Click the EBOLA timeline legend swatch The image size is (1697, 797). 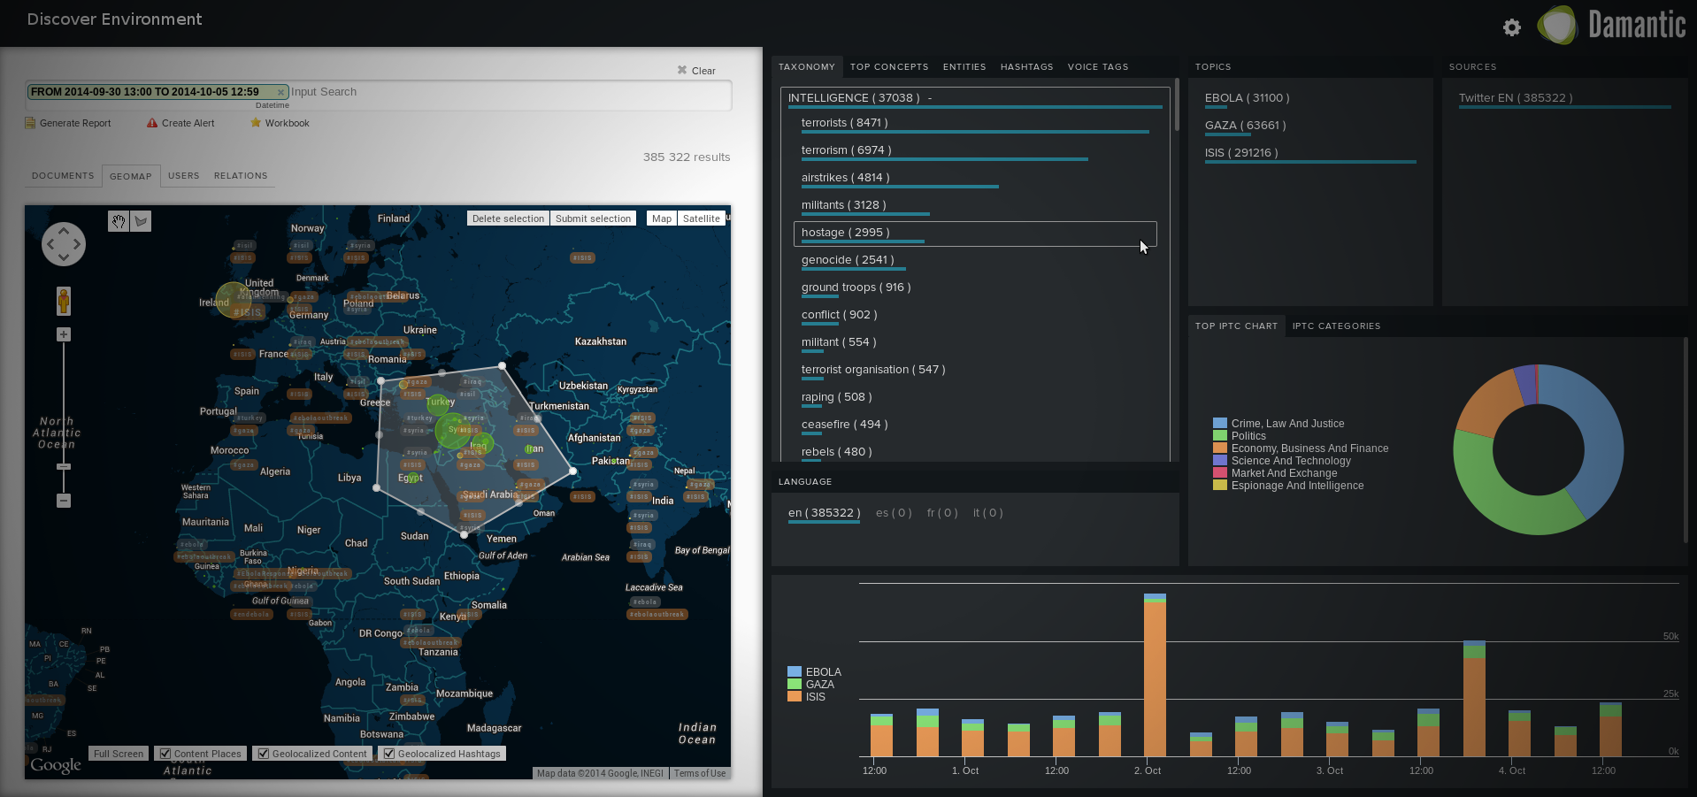point(795,672)
